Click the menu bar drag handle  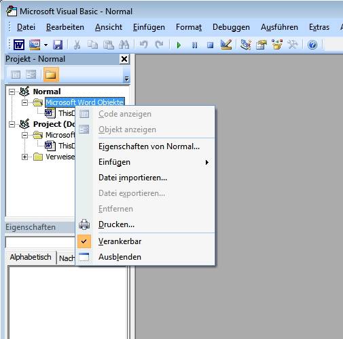[x=10, y=27]
